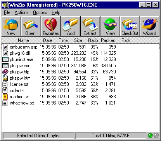Click the 68% ratio value
Screen dimensions: 161x141
tap(94, 97)
